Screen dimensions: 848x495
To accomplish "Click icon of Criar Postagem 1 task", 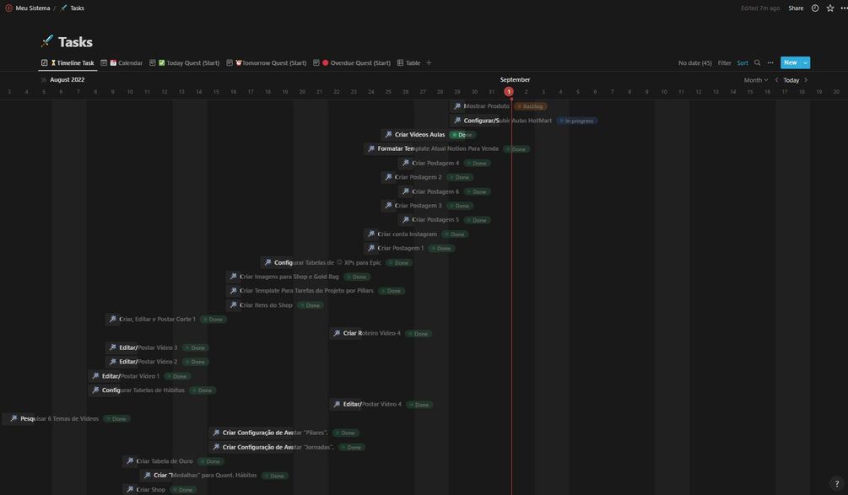I will point(371,248).
